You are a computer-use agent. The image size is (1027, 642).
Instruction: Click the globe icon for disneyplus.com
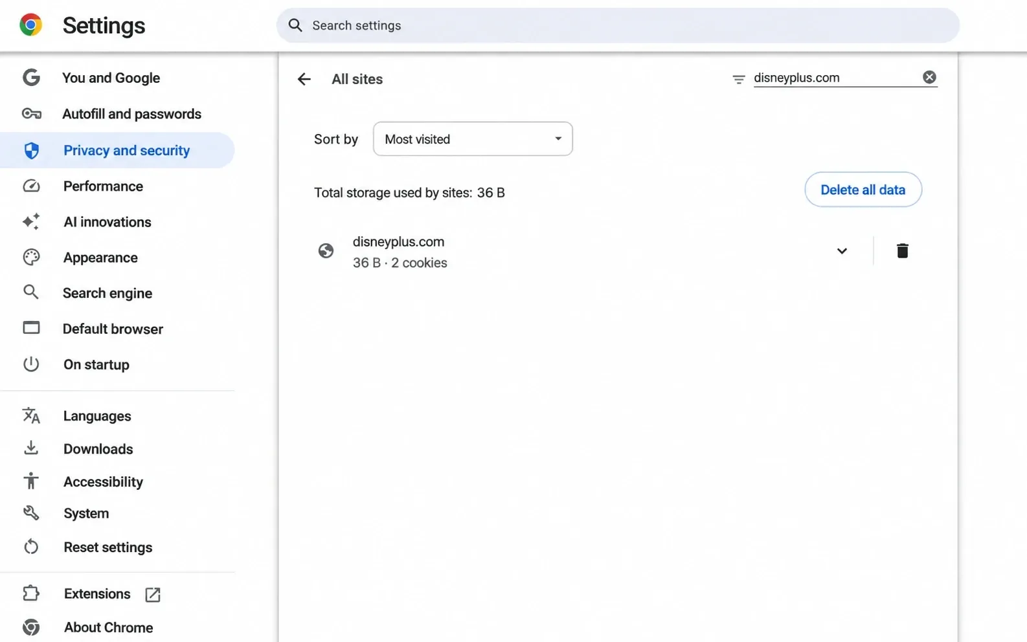[326, 250]
